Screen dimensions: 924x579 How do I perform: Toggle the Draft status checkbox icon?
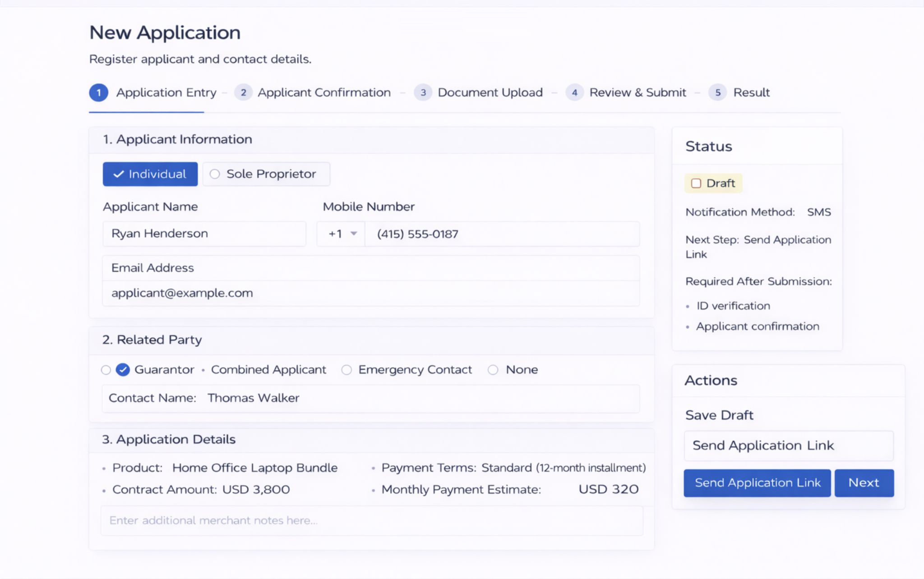[696, 183]
